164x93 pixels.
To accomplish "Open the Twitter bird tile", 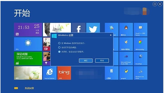I will pos(93,28).
